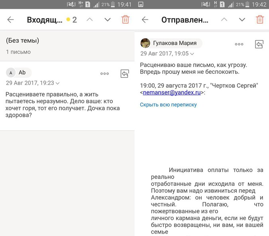The image size is (269, 236).
Task: Tap the (Без темы) subject header
Action: [22, 41]
